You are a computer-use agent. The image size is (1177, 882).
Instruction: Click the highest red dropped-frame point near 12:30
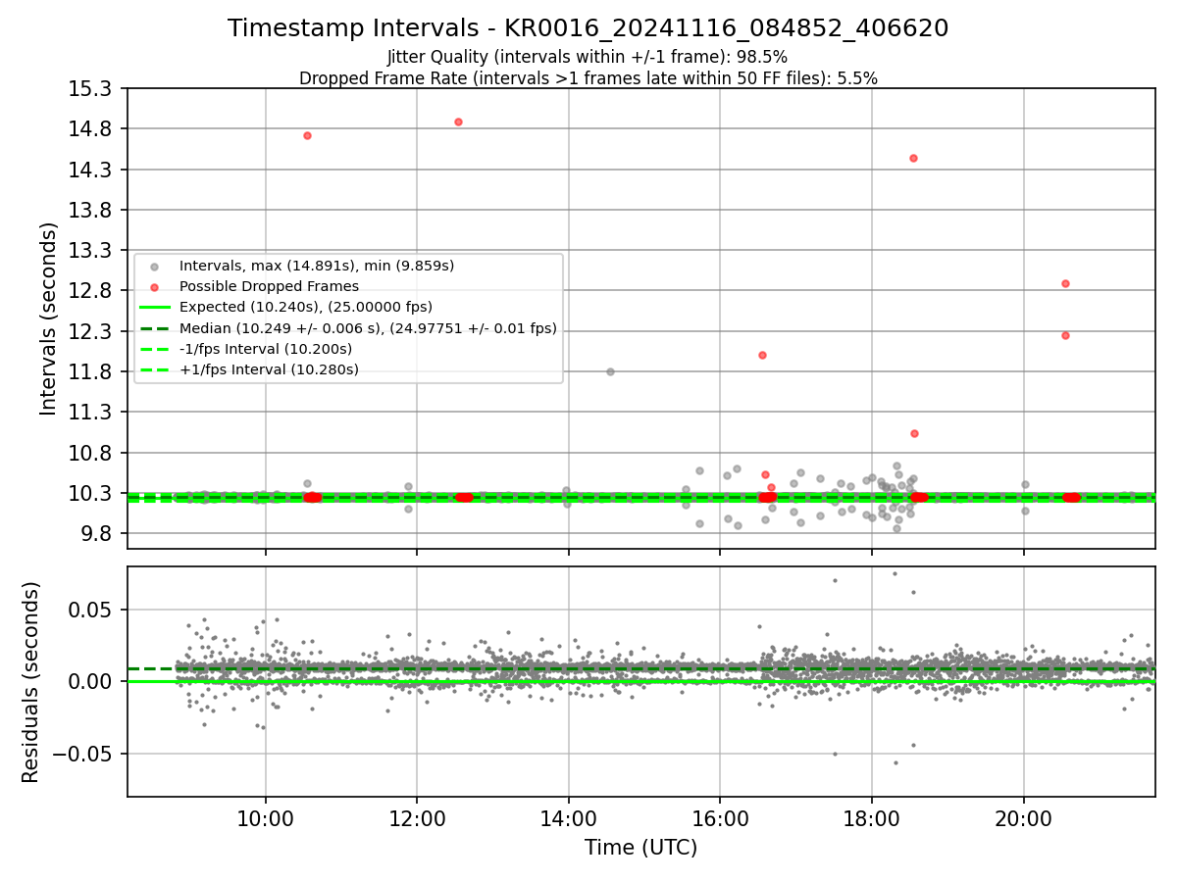[x=458, y=122]
